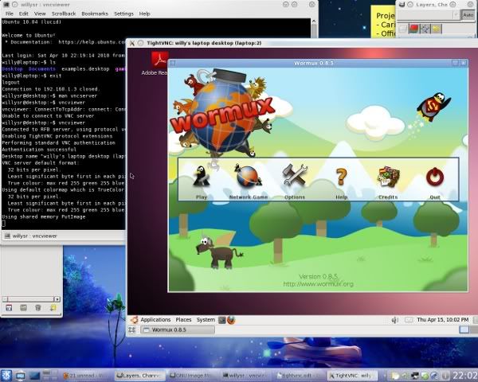Select the Layers tab icon in GIMP dock
478x382 pixels.
[403, 29]
